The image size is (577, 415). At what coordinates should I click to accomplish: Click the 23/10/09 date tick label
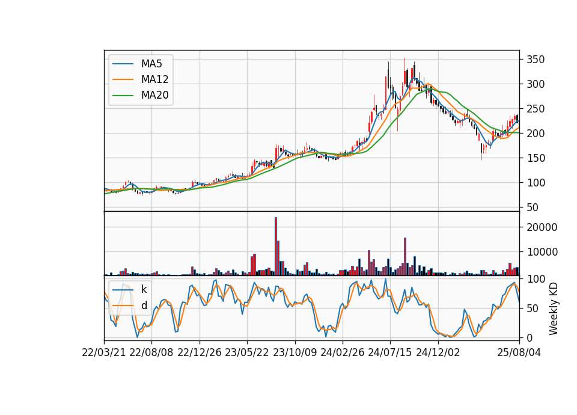coord(295,352)
